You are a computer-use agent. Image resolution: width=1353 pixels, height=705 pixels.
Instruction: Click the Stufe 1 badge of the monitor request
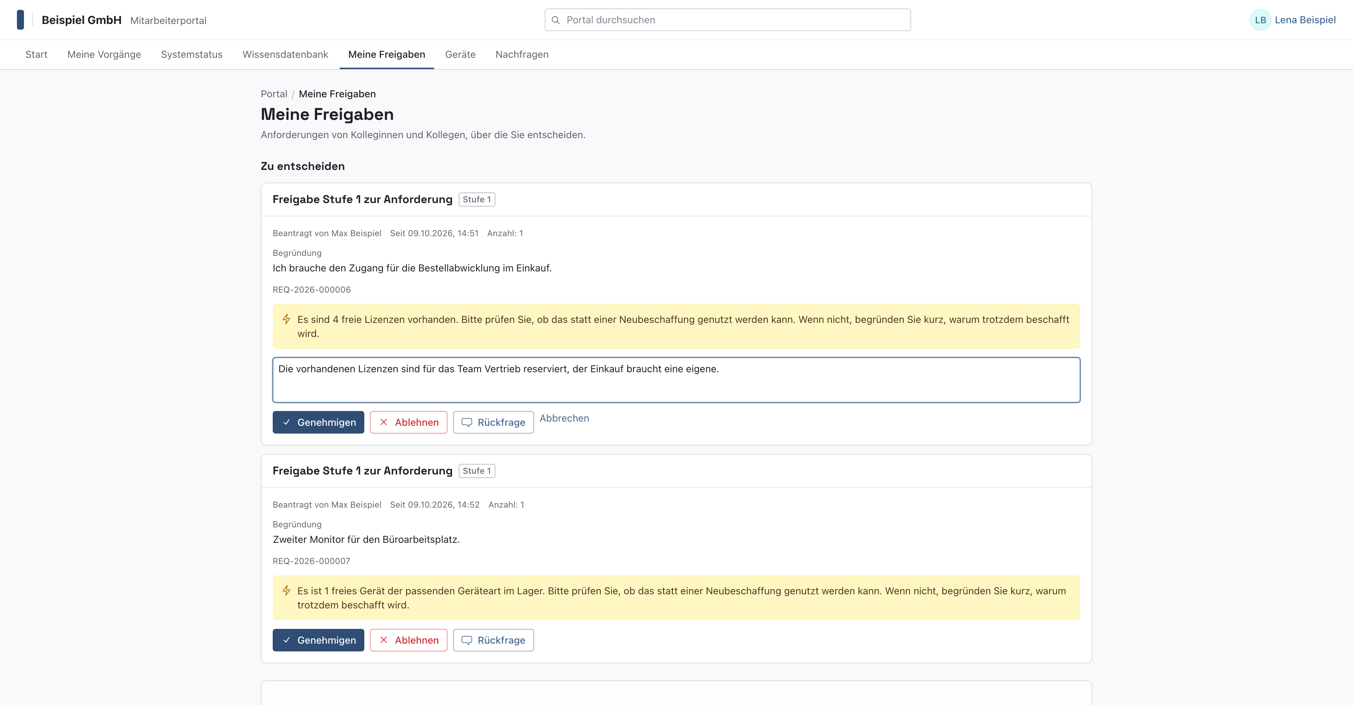point(477,471)
